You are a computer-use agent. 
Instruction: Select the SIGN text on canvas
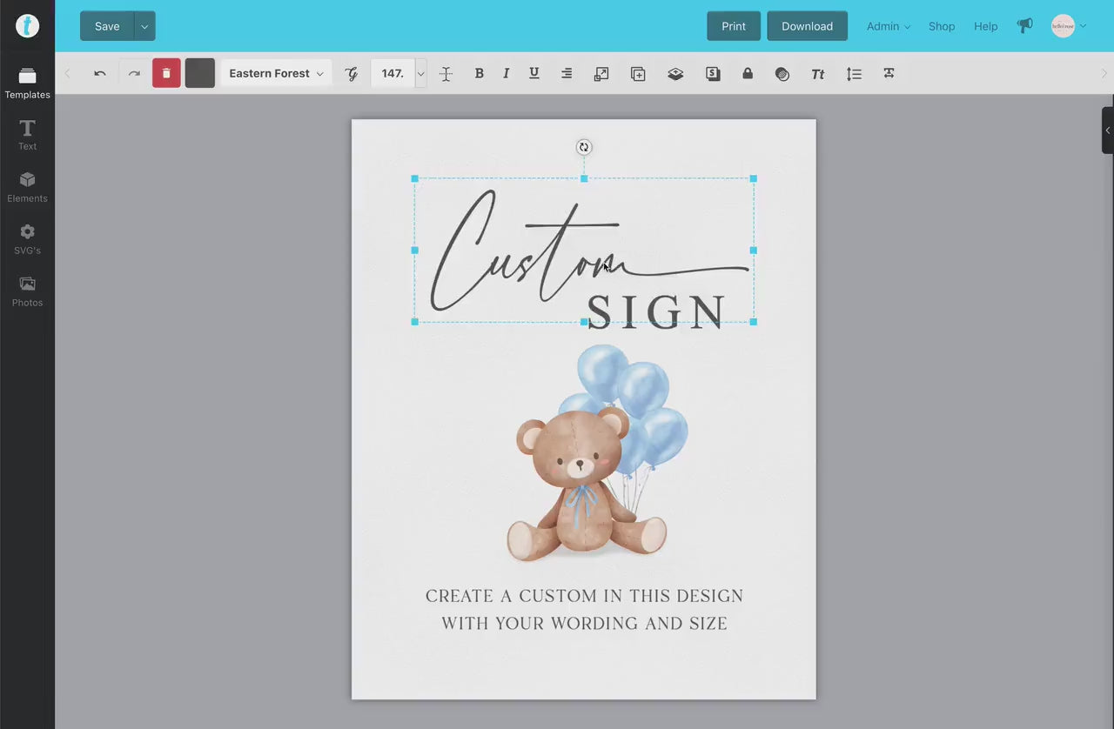pyautogui.click(x=656, y=311)
